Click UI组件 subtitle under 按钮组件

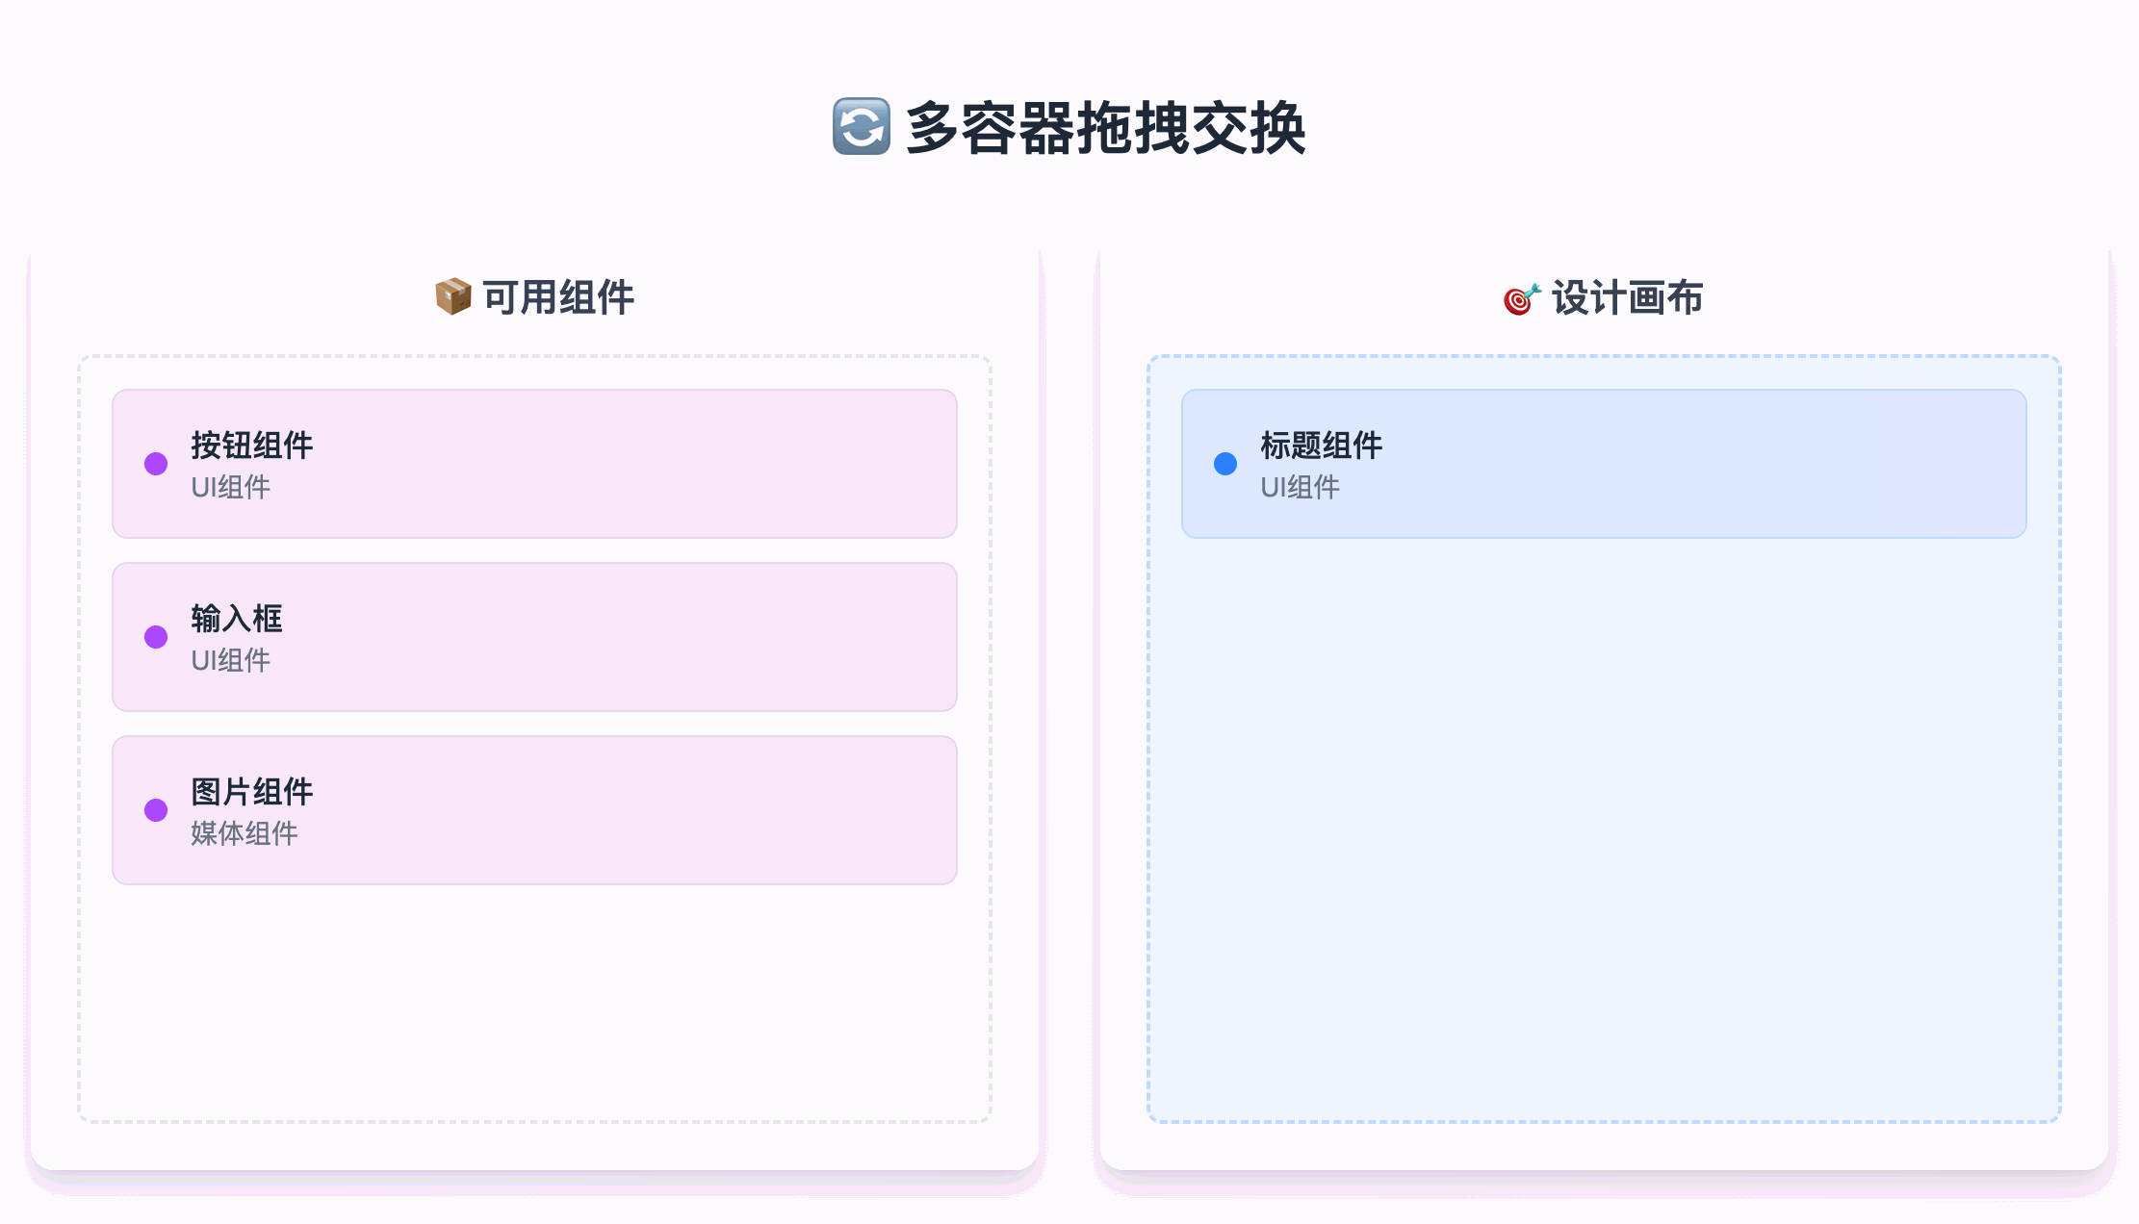coord(231,487)
